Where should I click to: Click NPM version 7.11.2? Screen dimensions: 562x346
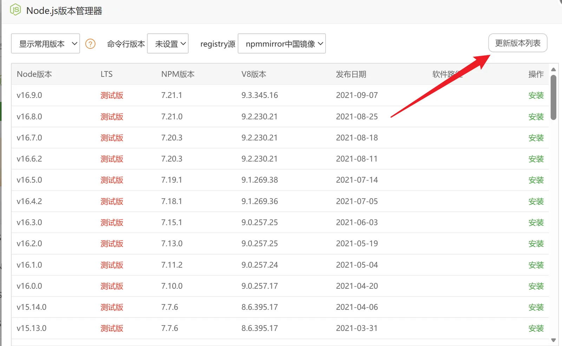pos(172,265)
